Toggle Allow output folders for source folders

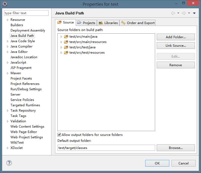point(59,135)
